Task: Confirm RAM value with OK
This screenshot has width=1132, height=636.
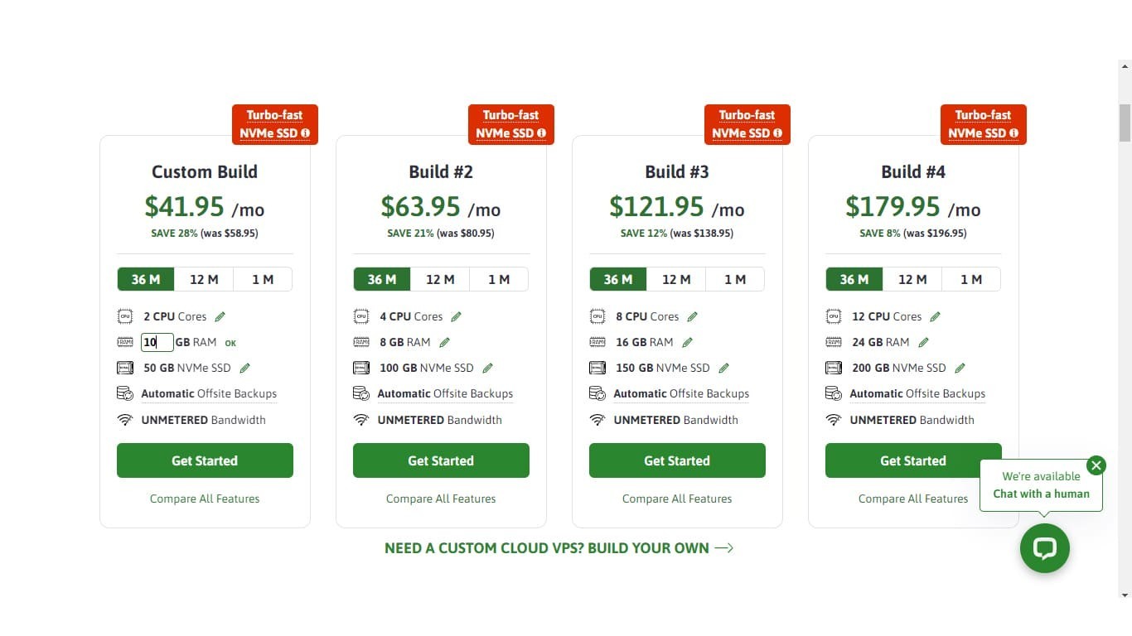Action: point(230,343)
